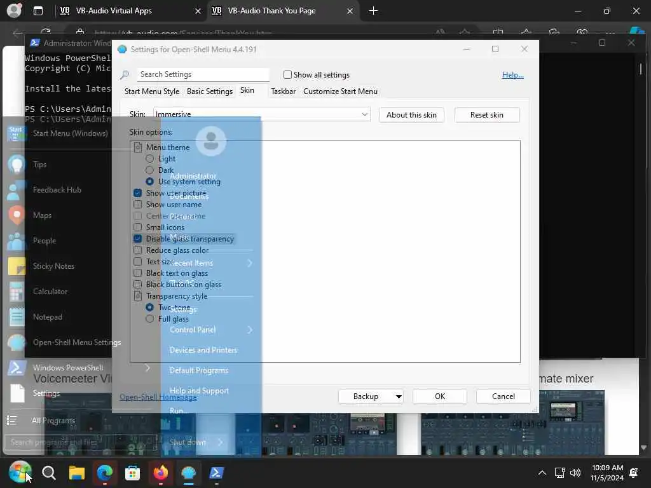Open Microsoft Store from taskbar
This screenshot has width=651, height=488.
[x=132, y=473]
